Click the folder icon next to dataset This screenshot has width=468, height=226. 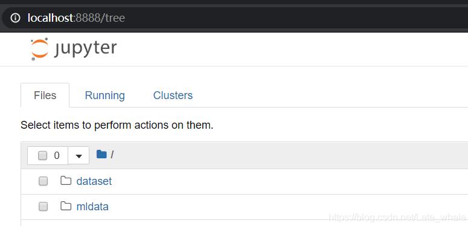click(66, 181)
